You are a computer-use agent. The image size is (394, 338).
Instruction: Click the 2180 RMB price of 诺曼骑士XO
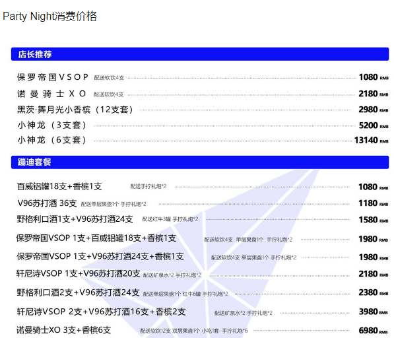point(374,94)
